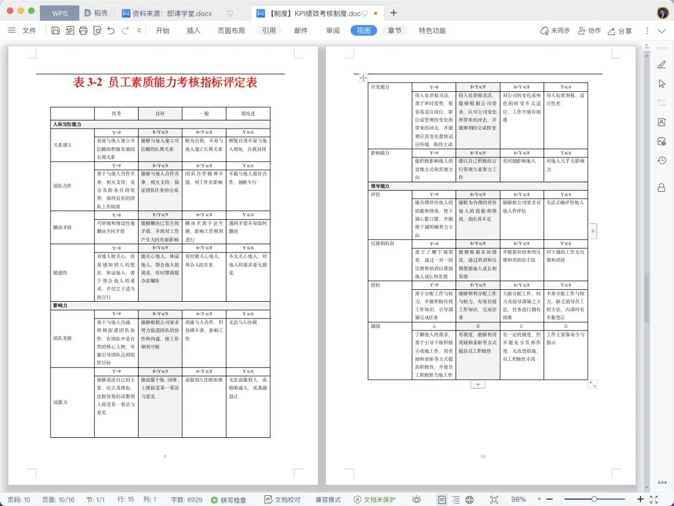
Task: Open the 文件 menu
Action: 29,31
